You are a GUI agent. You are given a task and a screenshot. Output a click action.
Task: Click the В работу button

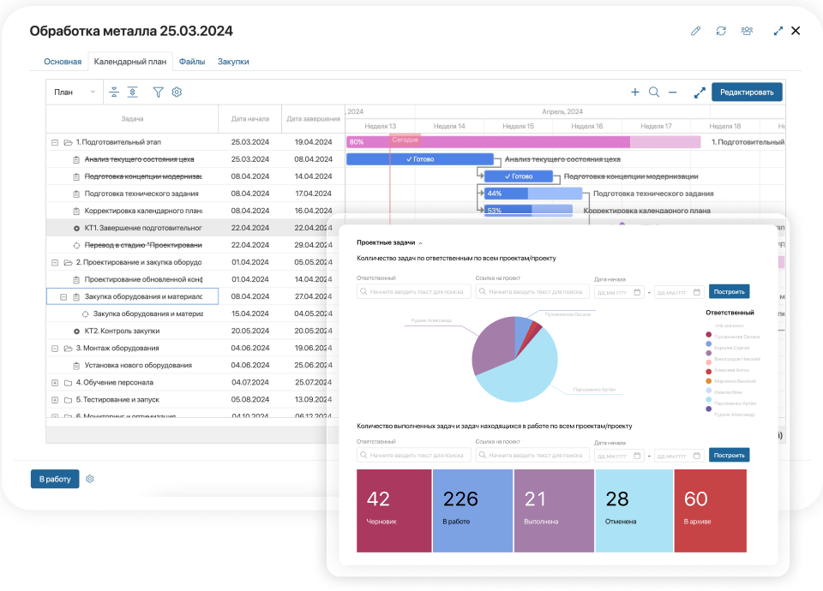pyautogui.click(x=55, y=479)
